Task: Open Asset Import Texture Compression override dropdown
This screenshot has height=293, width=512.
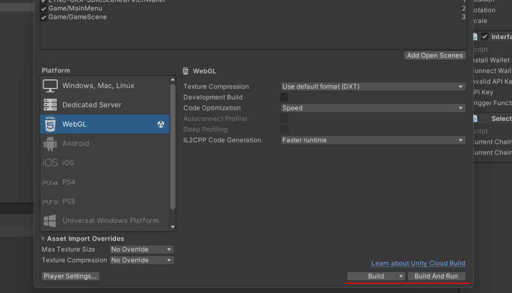Action: [142, 260]
